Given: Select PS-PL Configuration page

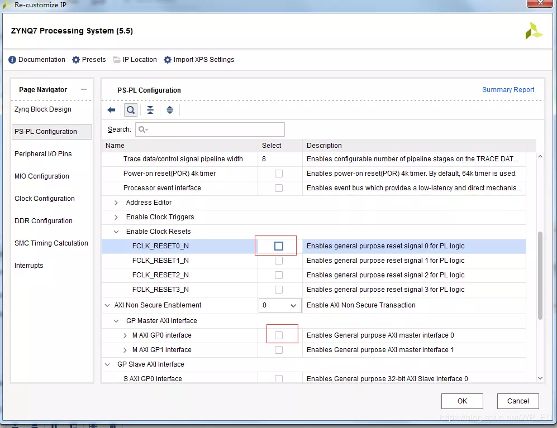Looking at the screenshot, I should point(52,132).
